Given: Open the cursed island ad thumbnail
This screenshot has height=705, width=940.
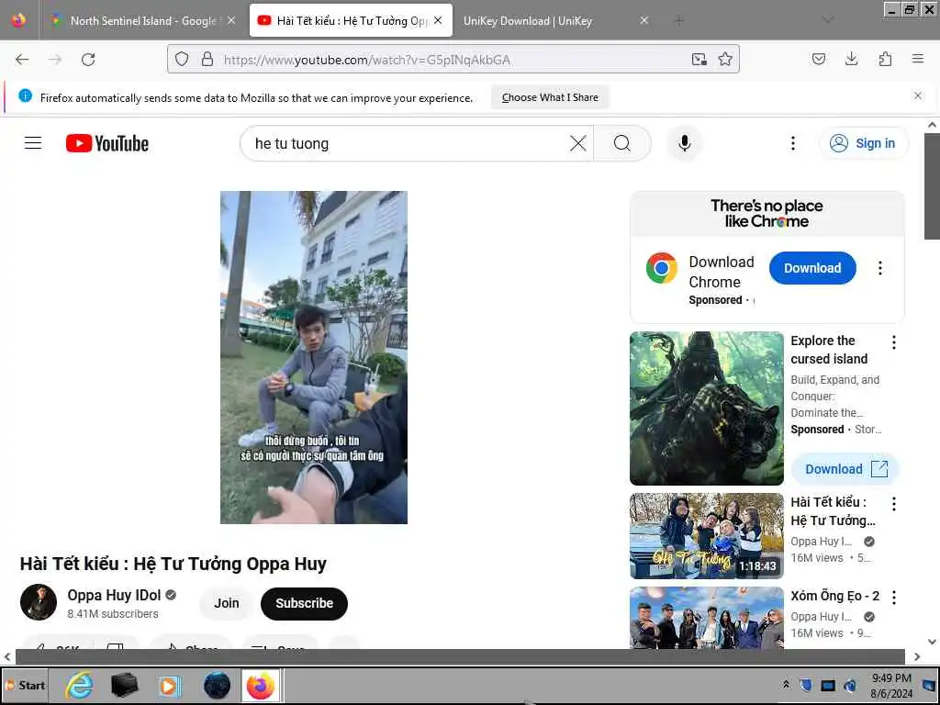Looking at the screenshot, I should [706, 408].
